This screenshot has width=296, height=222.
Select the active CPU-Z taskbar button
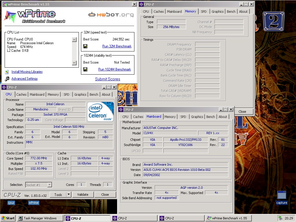(87, 218)
